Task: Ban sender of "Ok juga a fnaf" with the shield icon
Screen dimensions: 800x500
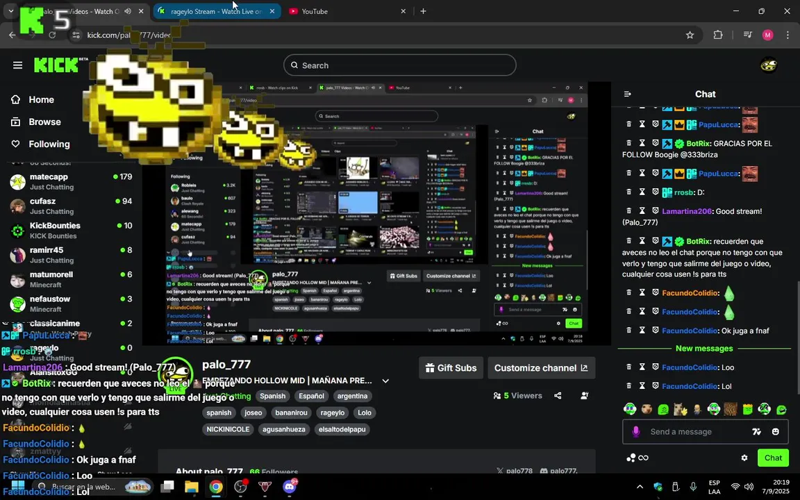Action: point(656,330)
